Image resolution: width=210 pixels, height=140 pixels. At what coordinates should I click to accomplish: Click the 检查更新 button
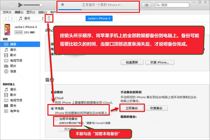pos(132,62)
